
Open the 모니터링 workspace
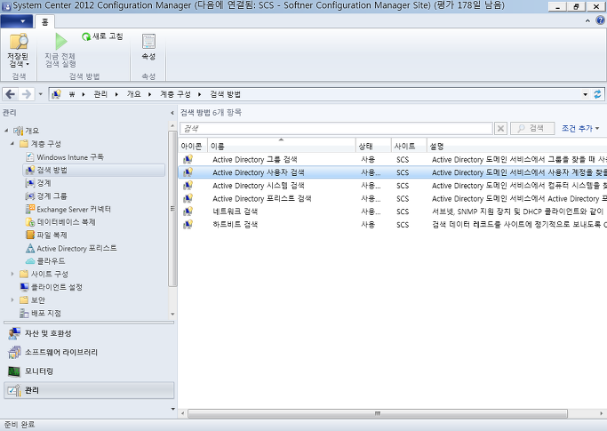click(89, 371)
